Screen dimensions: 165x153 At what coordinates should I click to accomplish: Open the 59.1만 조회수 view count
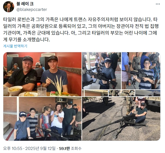(x=70, y=148)
